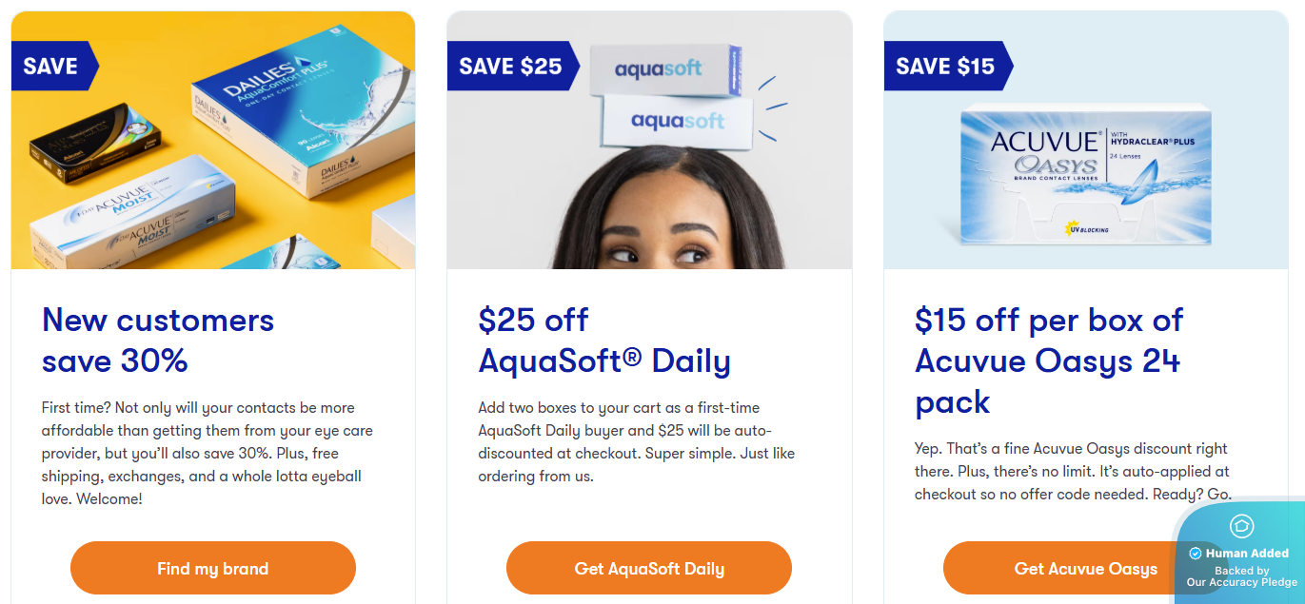Viewport: 1305px width, 604px height.
Task: Click the circular pledge badge icon
Action: [1241, 526]
